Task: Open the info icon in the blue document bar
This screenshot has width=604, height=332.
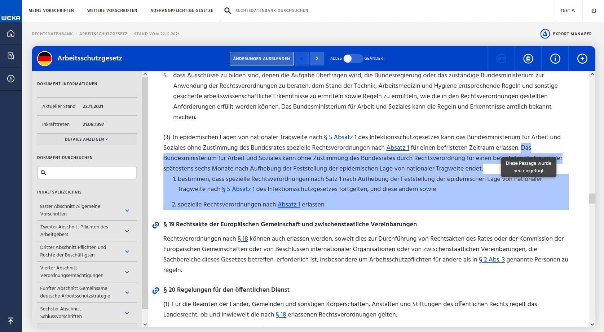Action: (555, 59)
